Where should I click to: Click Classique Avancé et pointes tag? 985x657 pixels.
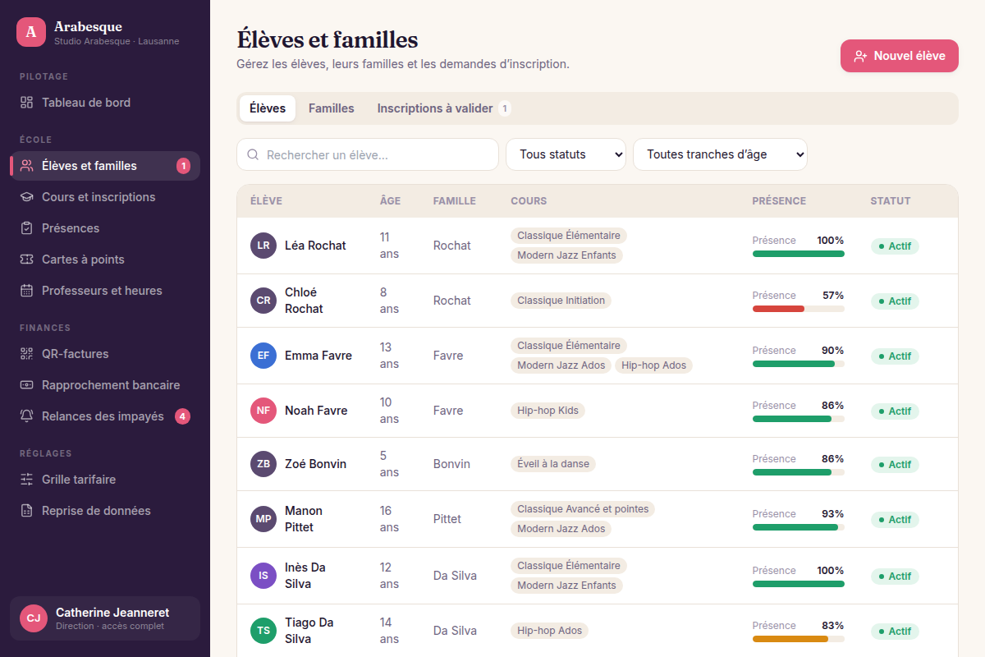583,509
